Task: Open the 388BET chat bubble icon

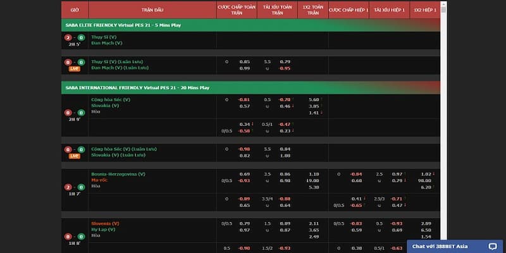Action: click(x=493, y=246)
